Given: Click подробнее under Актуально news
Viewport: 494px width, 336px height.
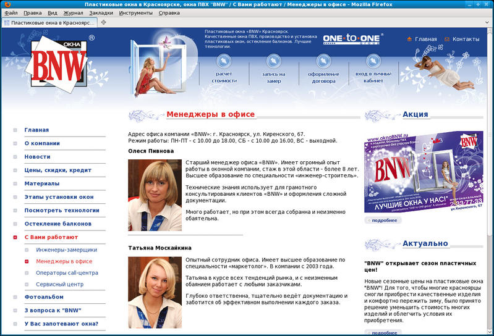Looking at the screenshot, I should (x=383, y=332).
